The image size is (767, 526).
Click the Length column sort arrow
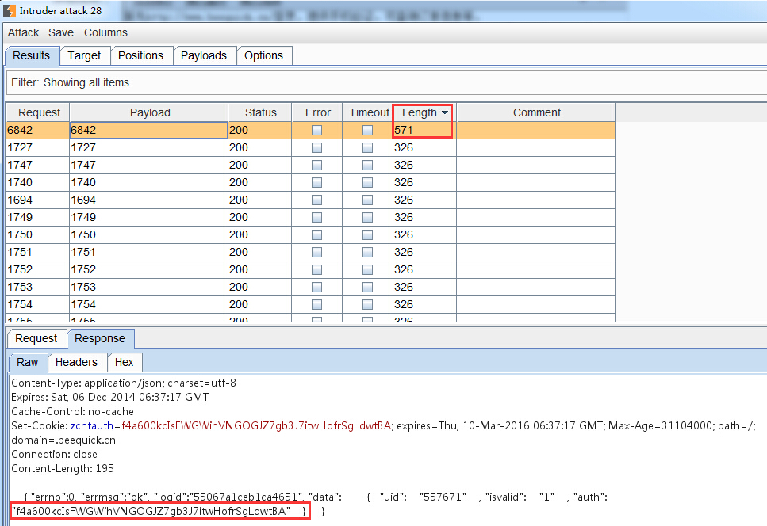pos(445,112)
